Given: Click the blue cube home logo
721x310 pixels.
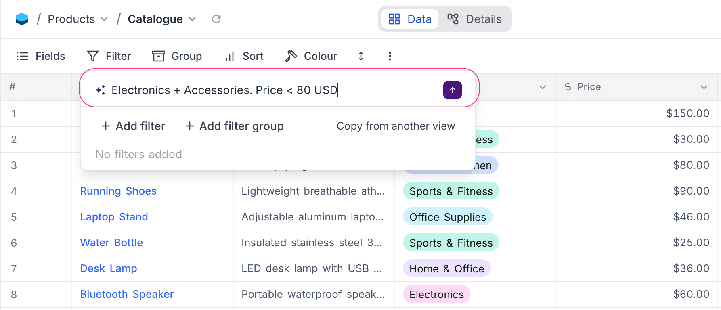Looking at the screenshot, I should point(22,19).
